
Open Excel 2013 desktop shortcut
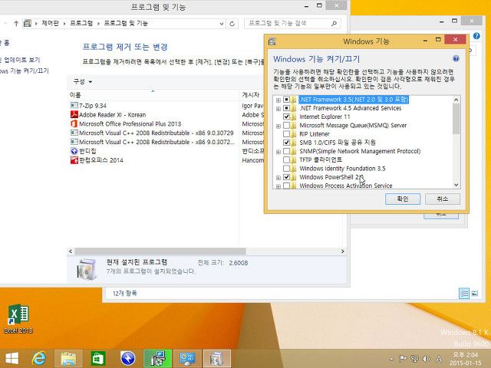[x=18, y=318]
